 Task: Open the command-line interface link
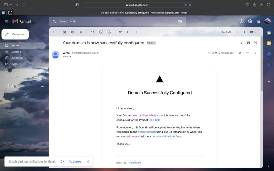[x=166, y=136]
